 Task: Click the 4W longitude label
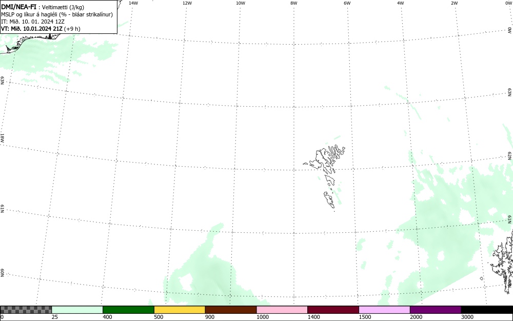point(401,3)
